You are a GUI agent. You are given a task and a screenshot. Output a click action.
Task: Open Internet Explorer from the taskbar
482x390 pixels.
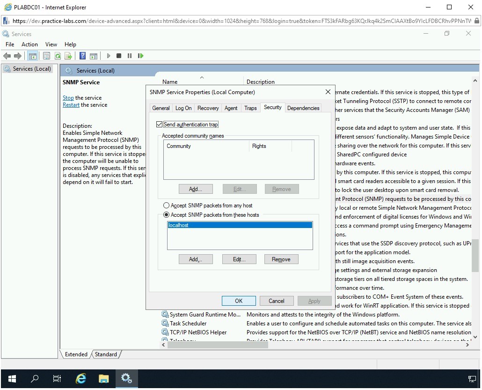click(81, 378)
